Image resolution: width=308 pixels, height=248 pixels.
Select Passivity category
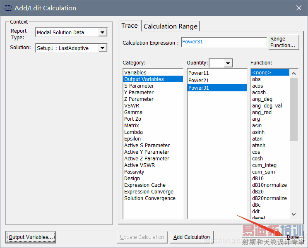(153, 172)
